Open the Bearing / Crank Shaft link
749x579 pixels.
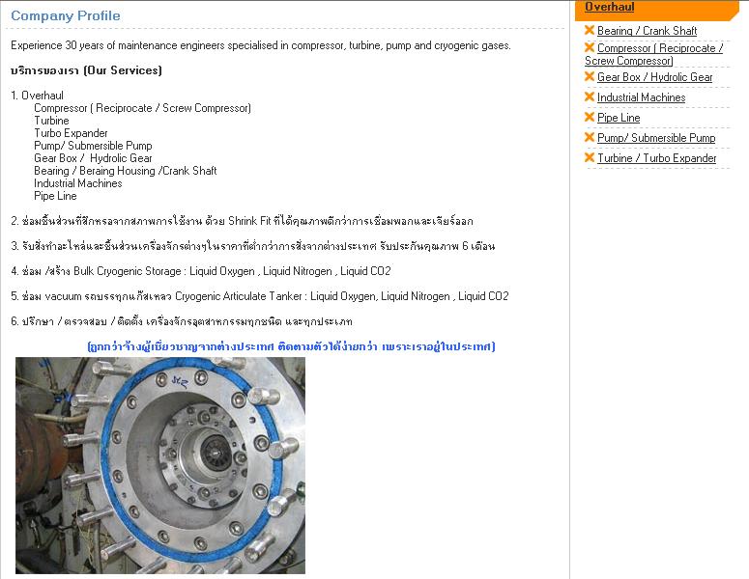(647, 31)
